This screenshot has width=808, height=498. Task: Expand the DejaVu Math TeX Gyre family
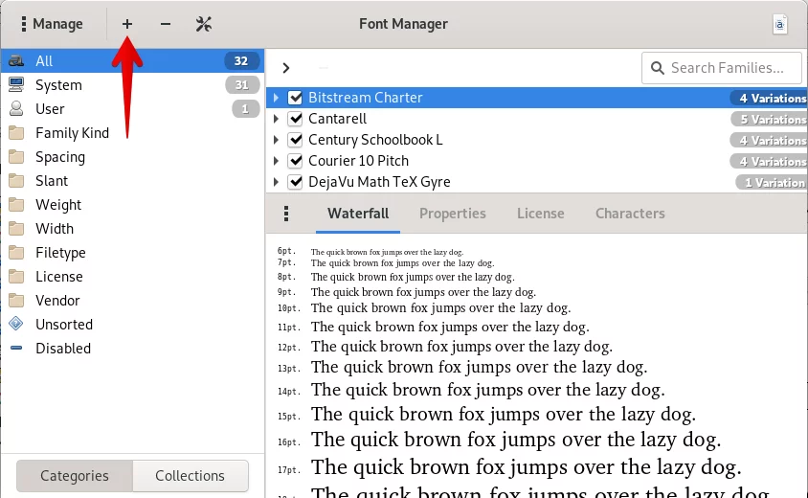[277, 182]
